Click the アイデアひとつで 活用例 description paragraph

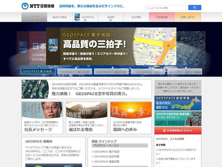53,153
